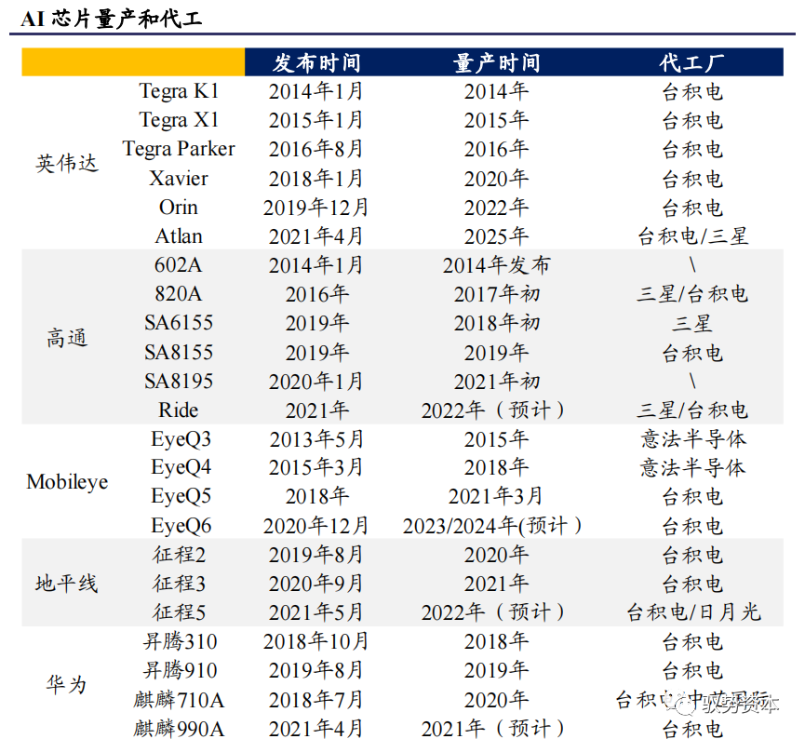Click the '820A' chip name
Image resolution: width=805 pixels, height=739 pixels.
pos(179,294)
